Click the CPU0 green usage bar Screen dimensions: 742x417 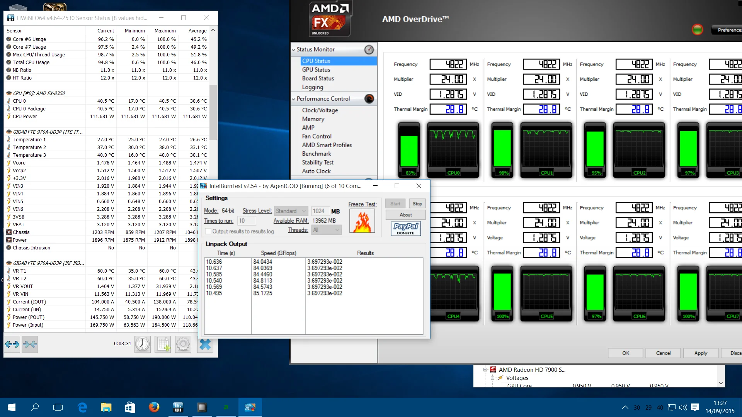[409, 151]
